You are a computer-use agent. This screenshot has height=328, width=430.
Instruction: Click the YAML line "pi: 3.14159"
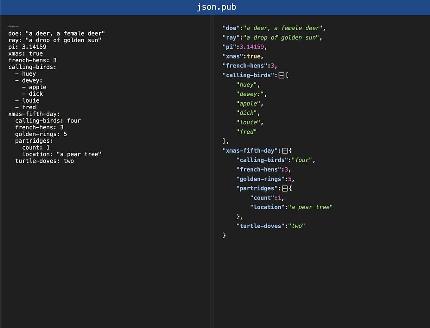coord(27,47)
